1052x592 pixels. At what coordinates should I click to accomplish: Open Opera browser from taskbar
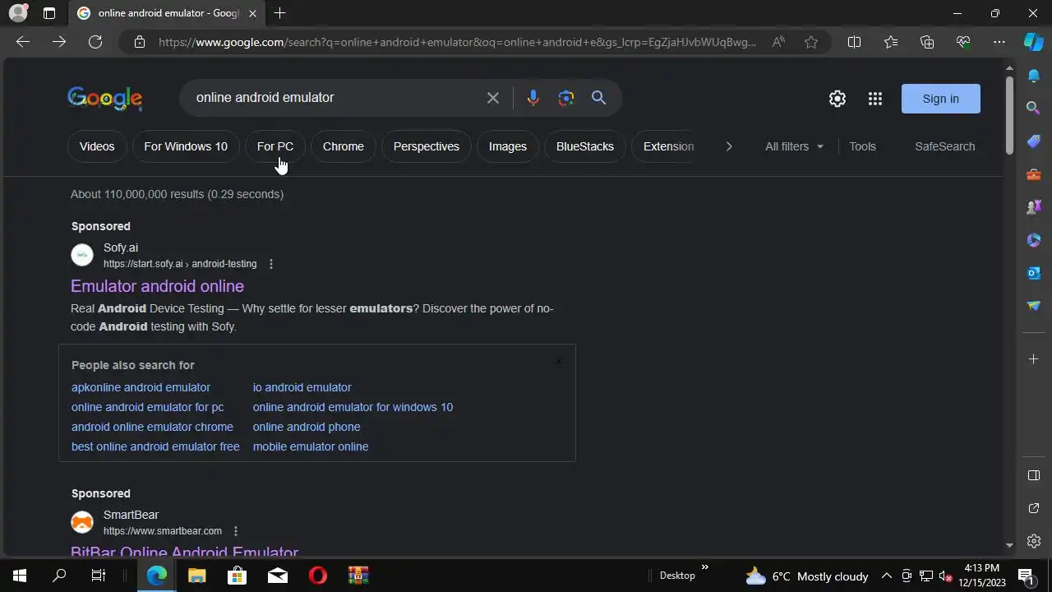pos(318,576)
